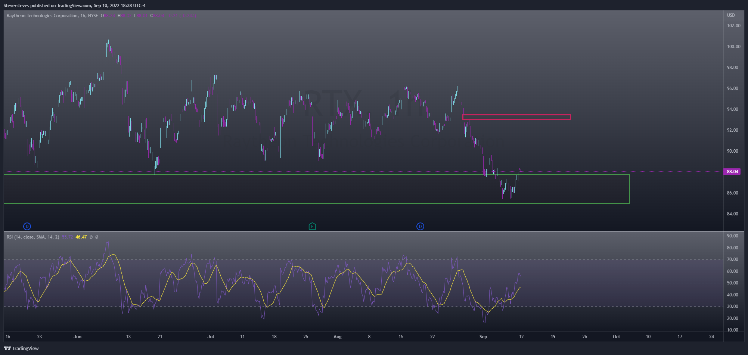This screenshot has height=355, width=748.
Task: Click the 84.00 price axis label
Action: tap(732, 214)
